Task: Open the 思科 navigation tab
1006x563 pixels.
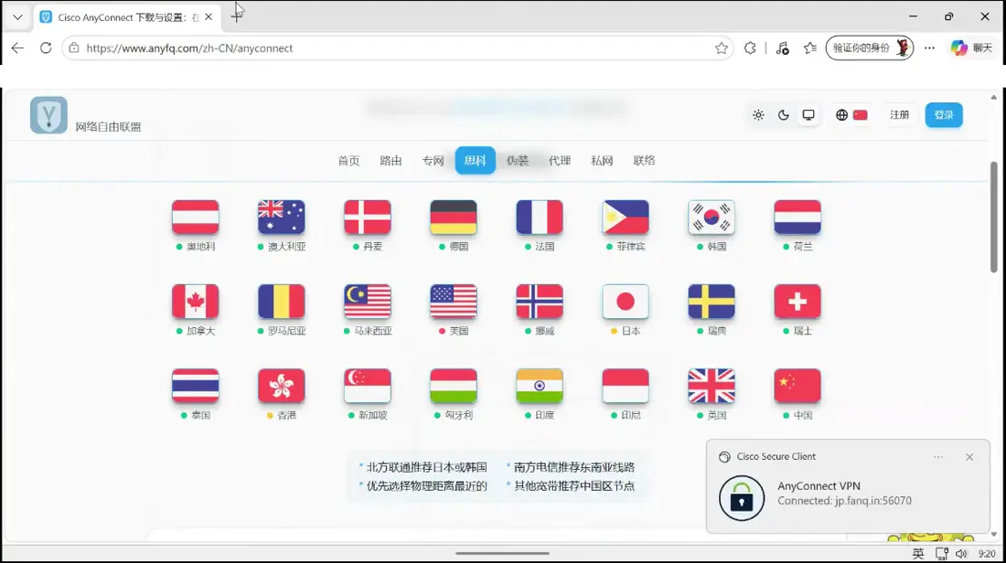Action: pos(476,160)
